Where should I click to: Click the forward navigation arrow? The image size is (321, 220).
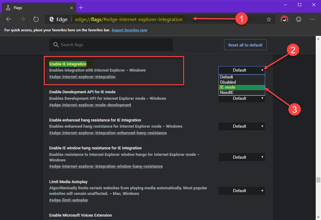(x=22, y=19)
